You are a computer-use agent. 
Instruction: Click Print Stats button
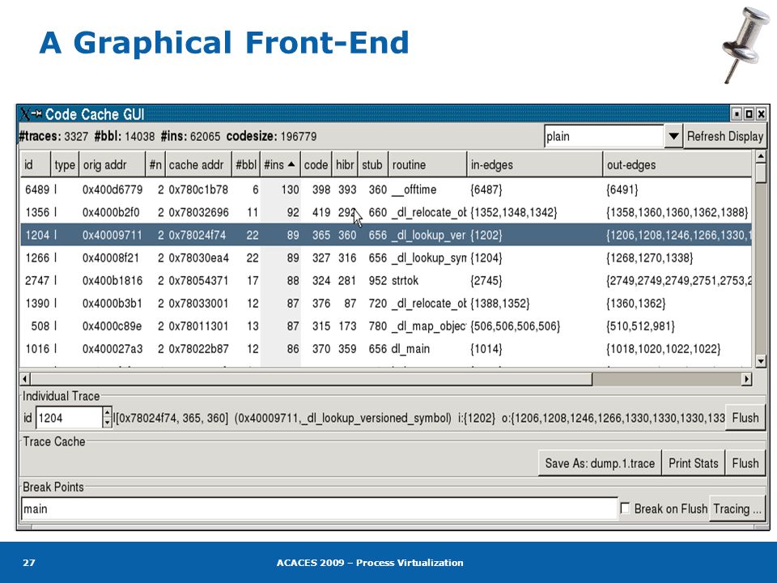[x=694, y=463]
